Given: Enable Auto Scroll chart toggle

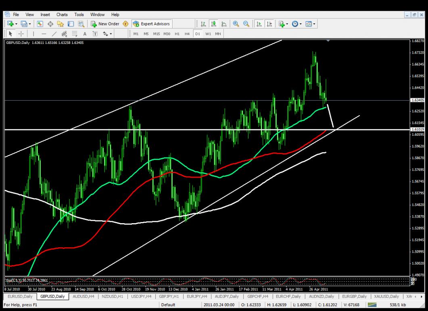Looking at the screenshot, I should [259, 24].
